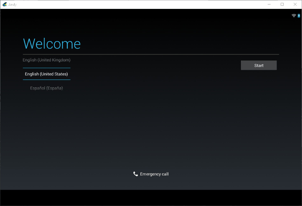Minimize the Andy emulator window
The height and width of the screenshot is (206, 302).
269,4
